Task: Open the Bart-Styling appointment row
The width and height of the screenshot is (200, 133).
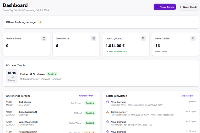Action: (51, 103)
